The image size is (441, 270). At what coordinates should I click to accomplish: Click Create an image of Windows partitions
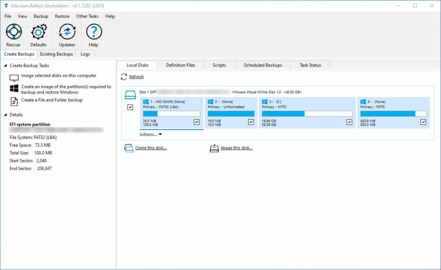click(66, 89)
